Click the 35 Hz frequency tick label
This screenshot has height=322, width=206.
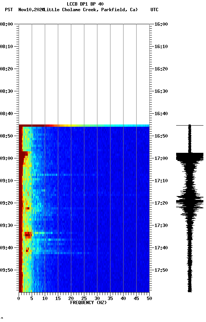tap(110, 299)
